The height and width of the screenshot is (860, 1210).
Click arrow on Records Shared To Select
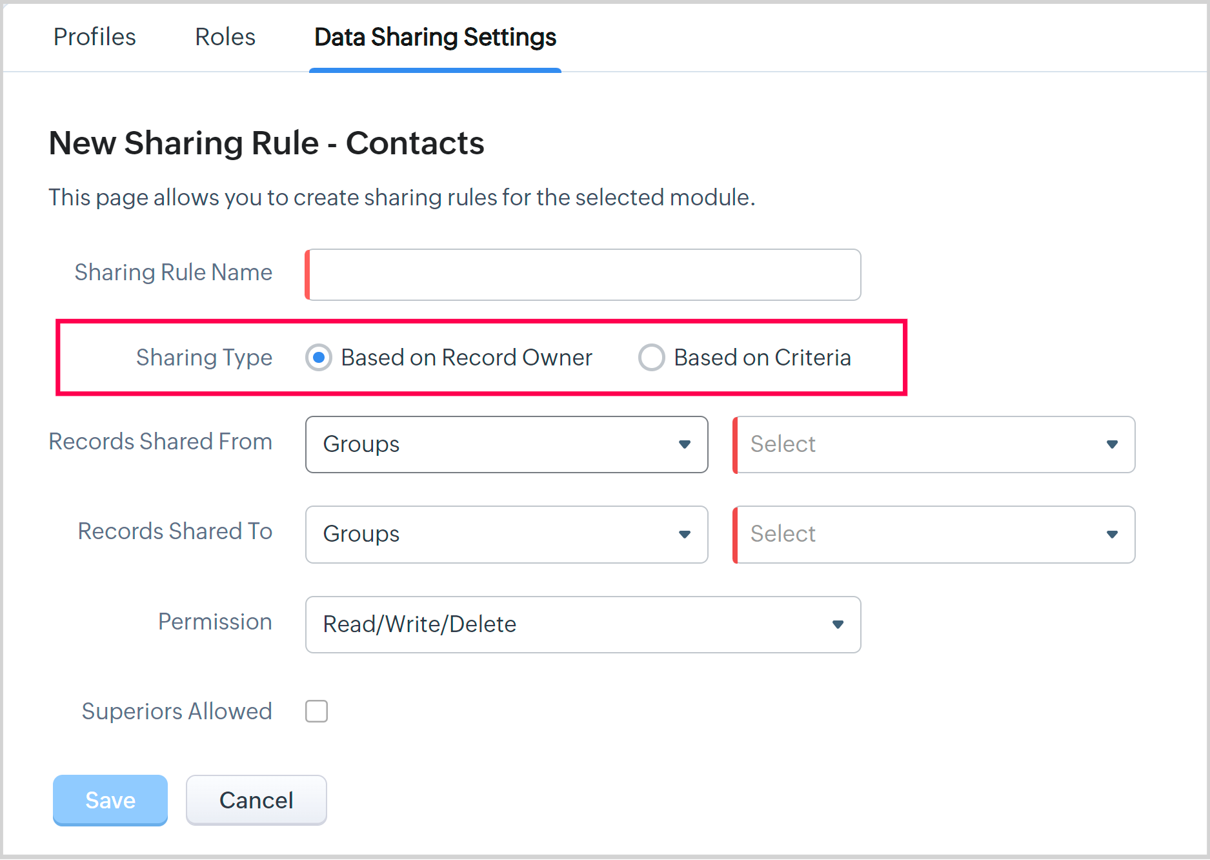click(1112, 534)
